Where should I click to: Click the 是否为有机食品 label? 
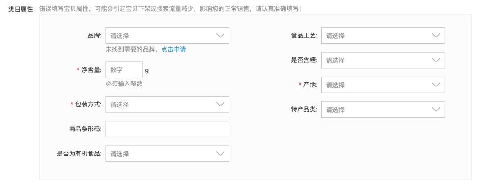click(79, 154)
